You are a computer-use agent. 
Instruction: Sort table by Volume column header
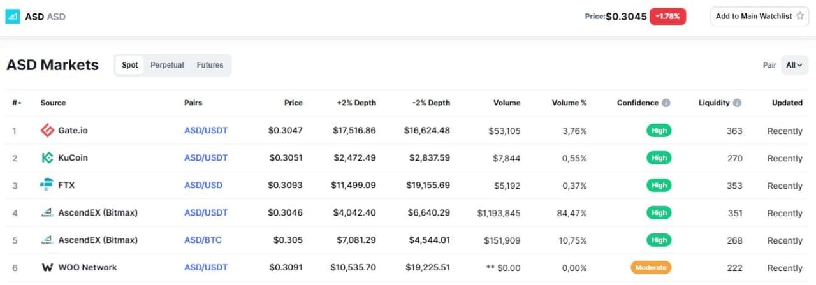click(506, 103)
